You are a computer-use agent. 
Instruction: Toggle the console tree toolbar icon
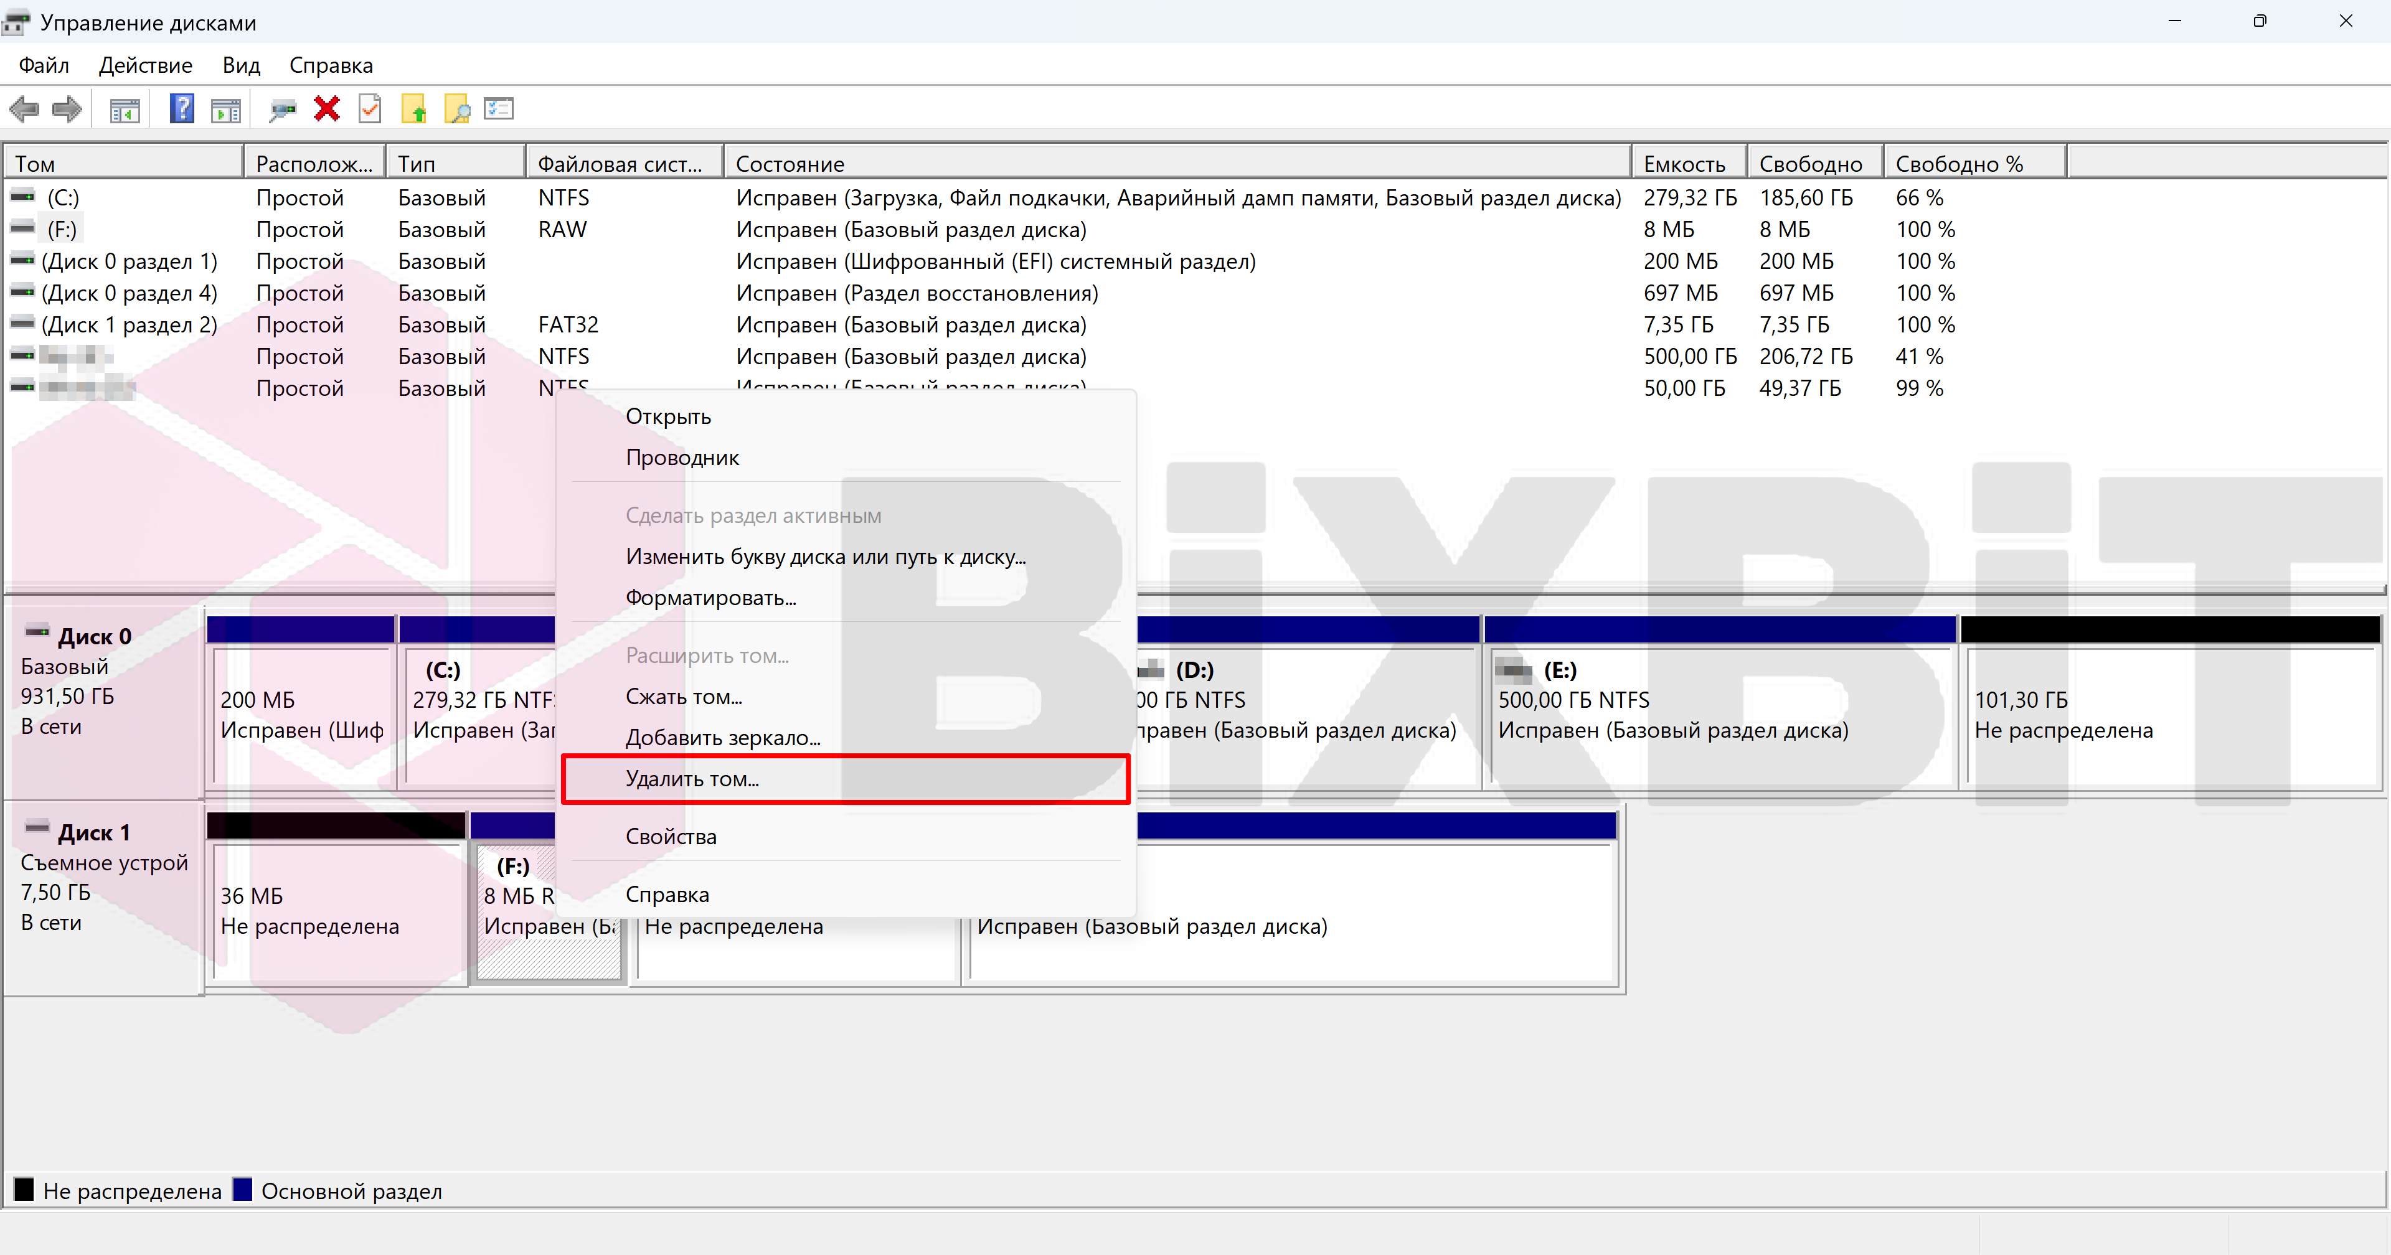tap(125, 110)
